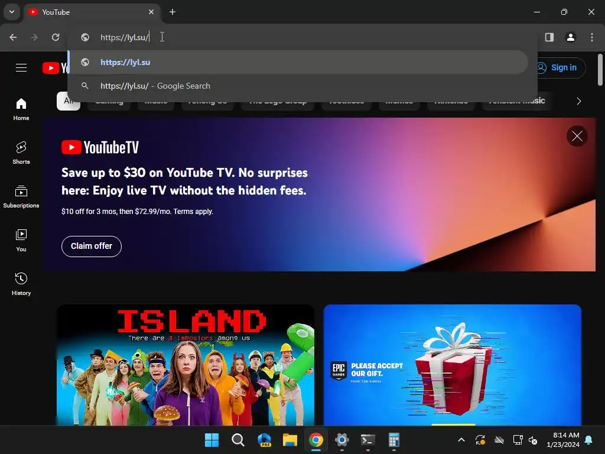Open Subscriptions in the sidebar

(x=21, y=197)
